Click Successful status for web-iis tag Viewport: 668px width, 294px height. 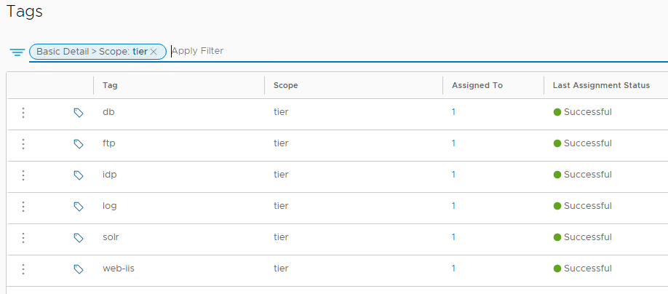587,269
